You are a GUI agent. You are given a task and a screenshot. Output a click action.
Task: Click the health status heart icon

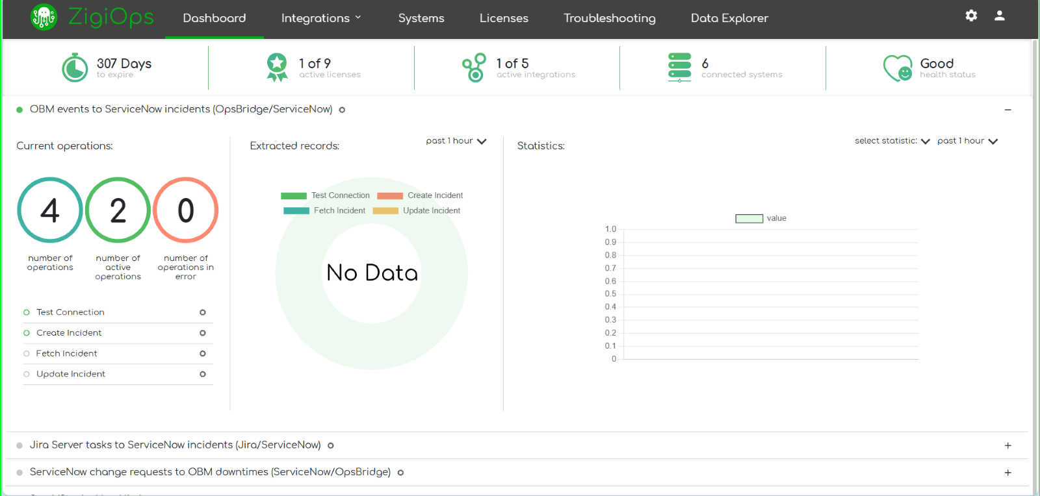898,68
